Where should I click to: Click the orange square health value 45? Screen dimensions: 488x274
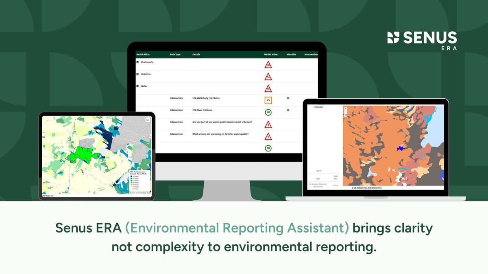268,100
